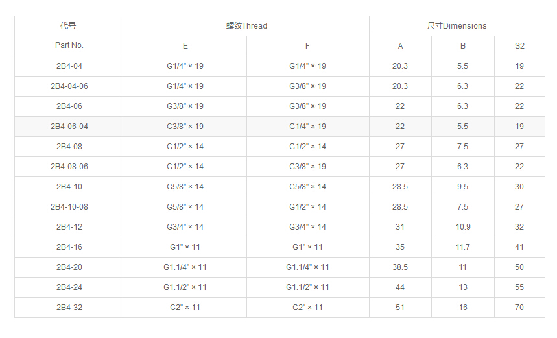
Task: Click F thread value in 2B4-24 row
Action: [307, 287]
